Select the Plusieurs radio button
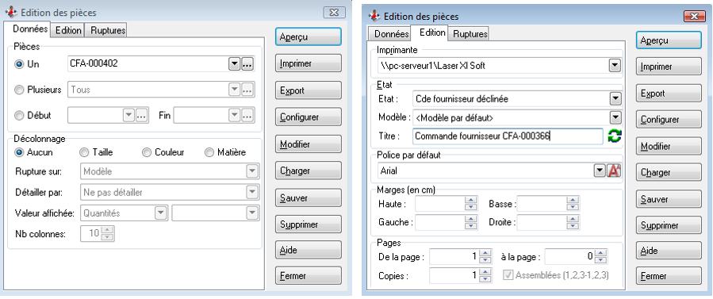 [19, 90]
